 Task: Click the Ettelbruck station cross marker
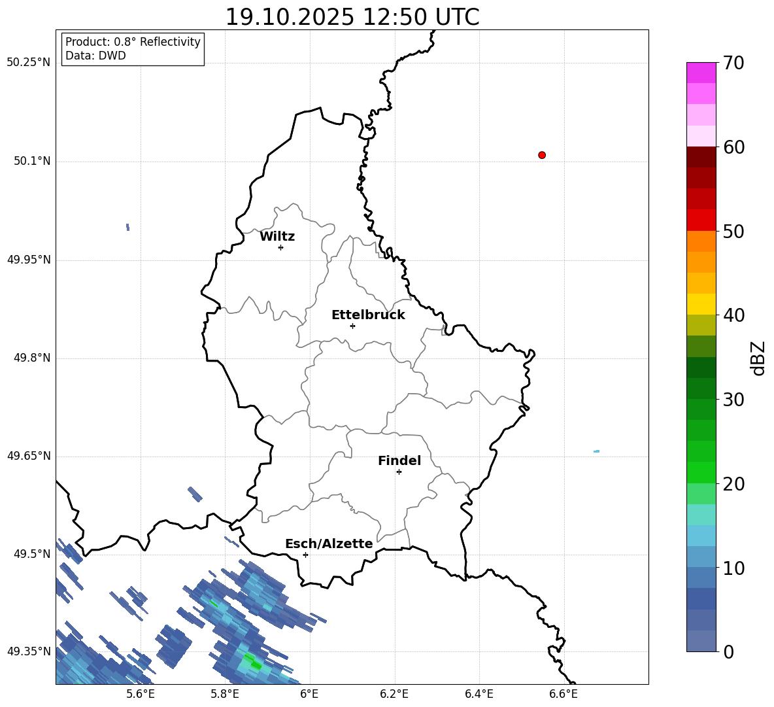coord(352,326)
